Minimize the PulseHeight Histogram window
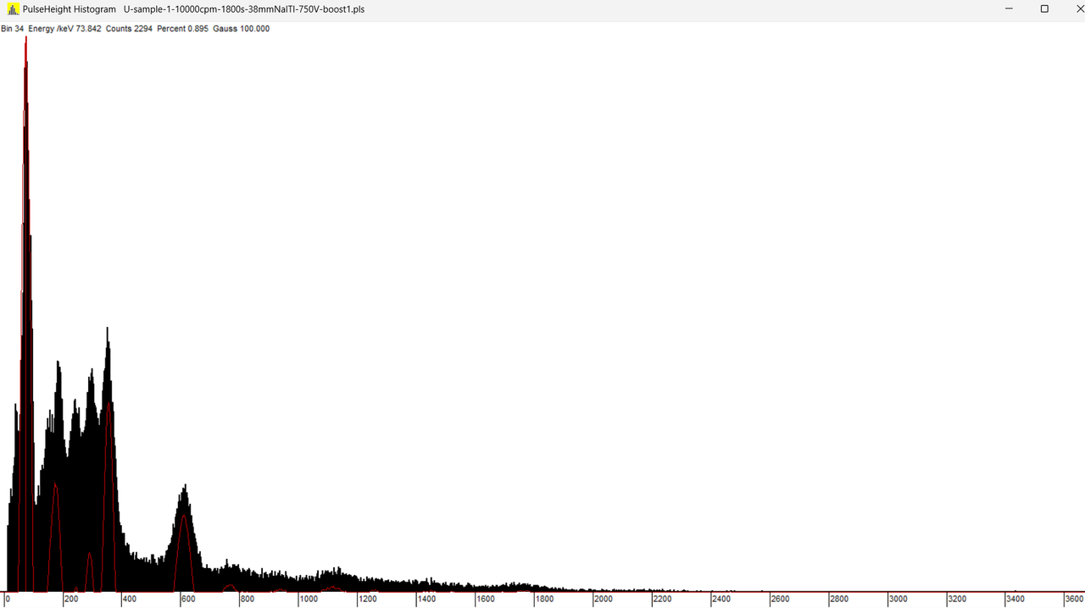Image resolution: width=1085 pixels, height=608 pixels. (1009, 9)
